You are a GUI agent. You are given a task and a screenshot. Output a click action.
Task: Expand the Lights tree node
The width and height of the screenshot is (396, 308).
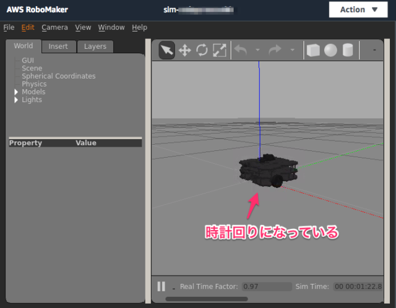[16, 100]
